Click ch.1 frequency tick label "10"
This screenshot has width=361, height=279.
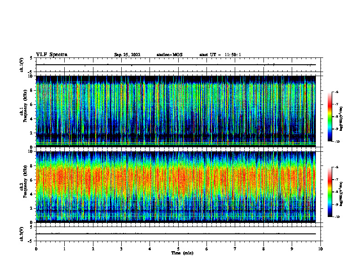click(31, 76)
